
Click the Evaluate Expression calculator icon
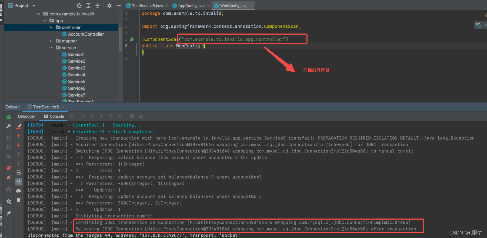coord(132,116)
